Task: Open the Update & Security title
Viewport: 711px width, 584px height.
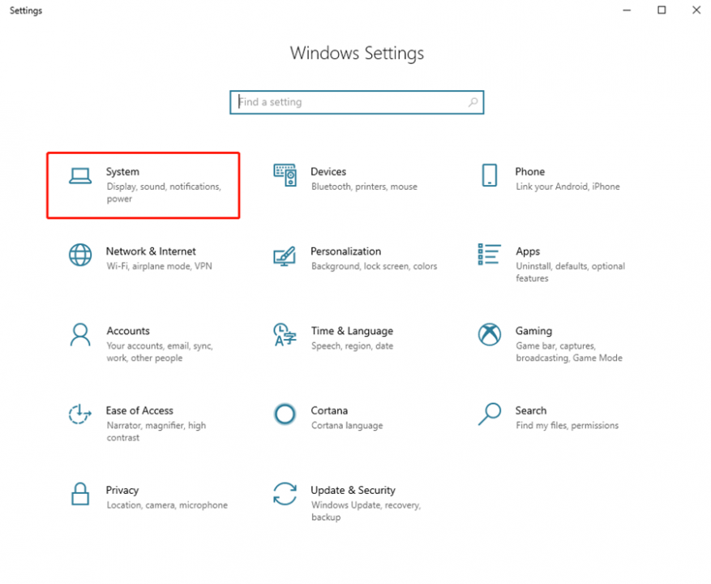Action: (x=353, y=491)
